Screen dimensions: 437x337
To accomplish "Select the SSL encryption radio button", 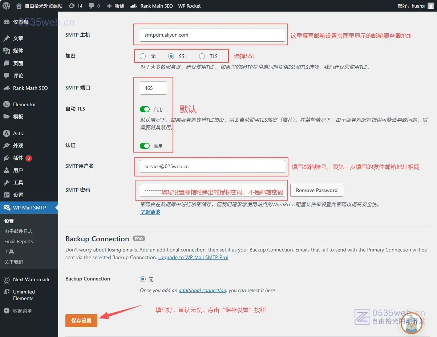I will [171, 56].
